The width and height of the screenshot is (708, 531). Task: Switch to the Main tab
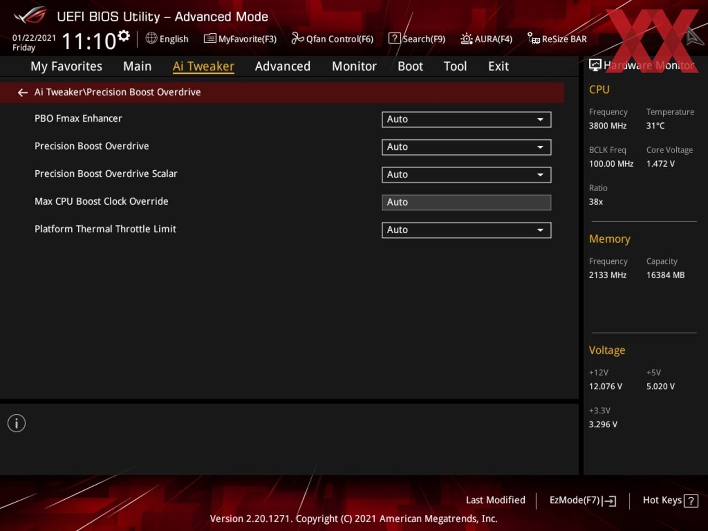(x=137, y=66)
